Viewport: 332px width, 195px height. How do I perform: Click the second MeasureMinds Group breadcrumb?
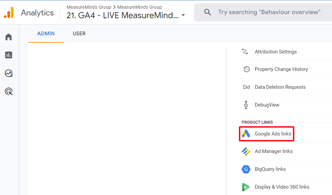140,7
